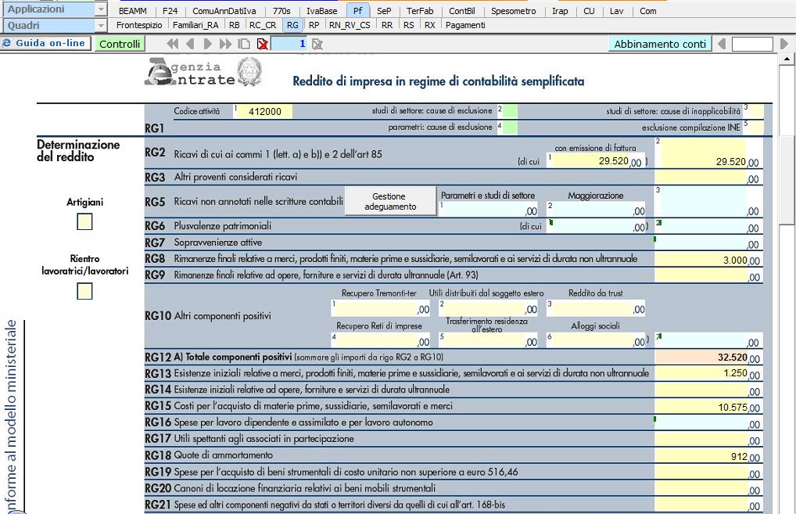Viewport: 796px width, 514px height.
Task: Toggle the Artigiani checkbox
Action: (84, 221)
